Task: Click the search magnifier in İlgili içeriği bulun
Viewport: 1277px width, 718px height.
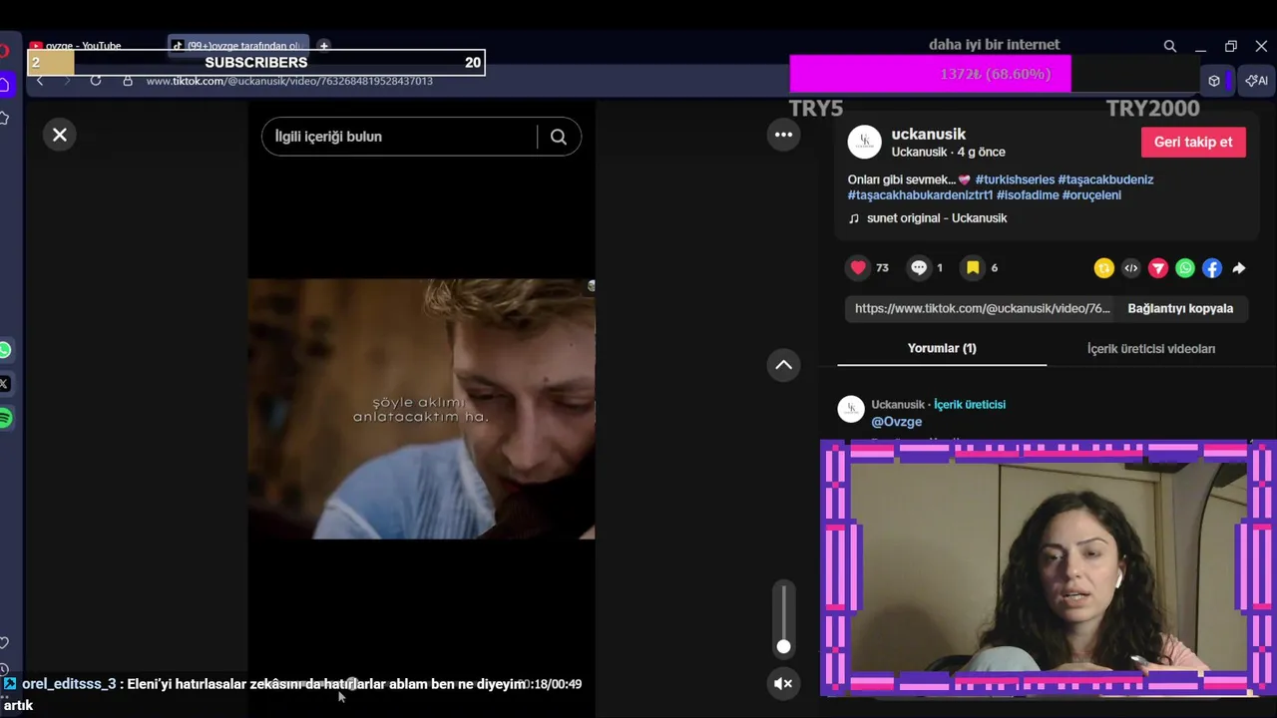Action: [x=559, y=137]
